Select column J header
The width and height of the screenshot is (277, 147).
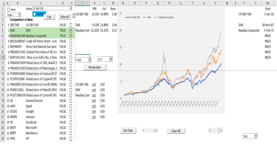click(82, 3)
